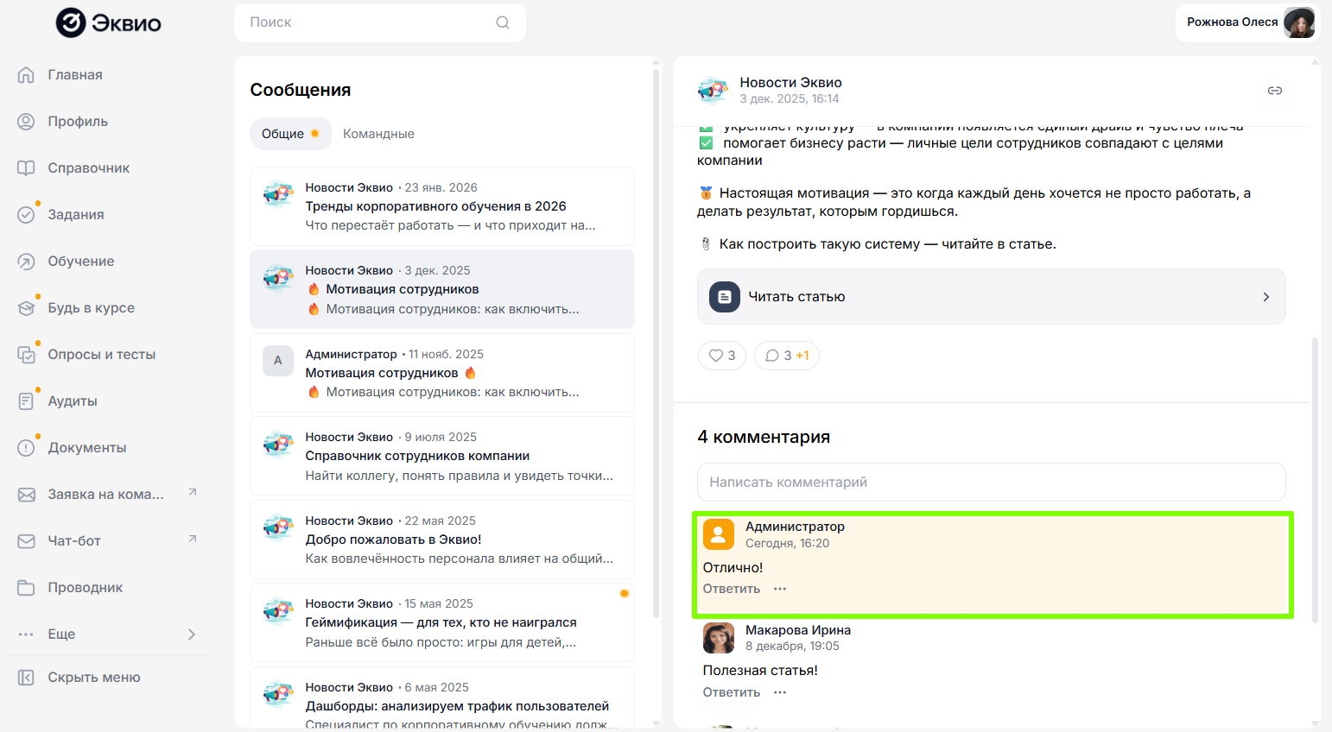This screenshot has width=1332, height=732.
Task: Open external link arrow beside Чат-бот
Action: [193, 539]
